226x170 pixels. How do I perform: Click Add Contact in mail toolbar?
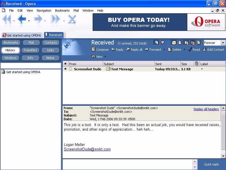pos(213,50)
